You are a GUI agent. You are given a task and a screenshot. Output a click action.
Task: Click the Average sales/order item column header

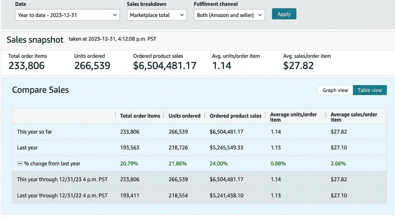point(354,117)
